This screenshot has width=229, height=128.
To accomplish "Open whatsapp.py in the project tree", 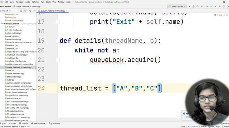I will [11, 14].
